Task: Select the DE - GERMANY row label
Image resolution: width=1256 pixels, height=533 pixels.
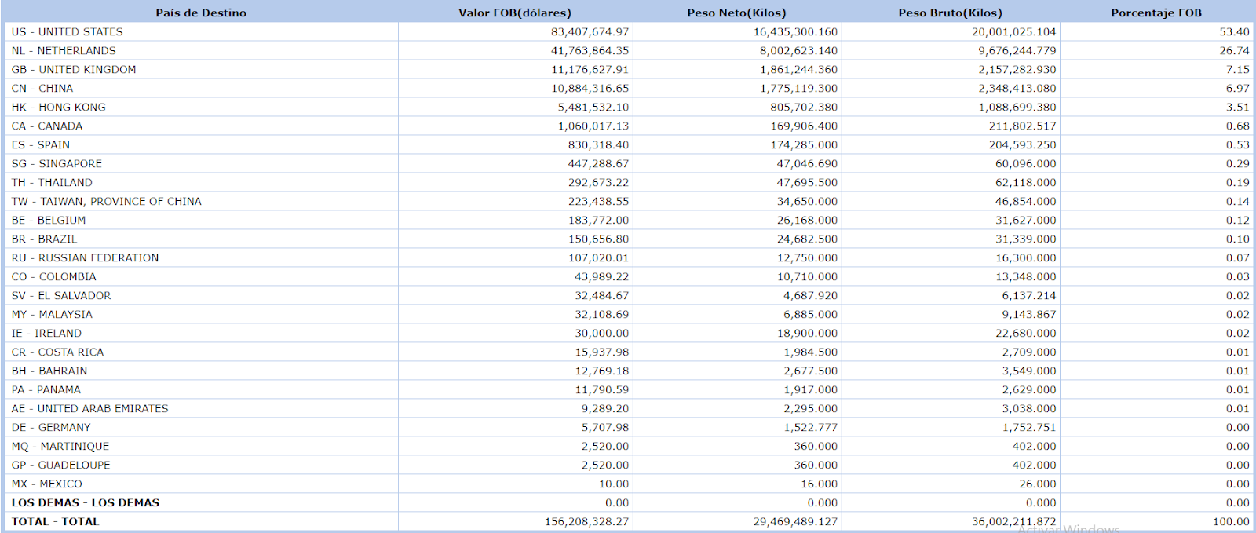Action: tap(51, 427)
